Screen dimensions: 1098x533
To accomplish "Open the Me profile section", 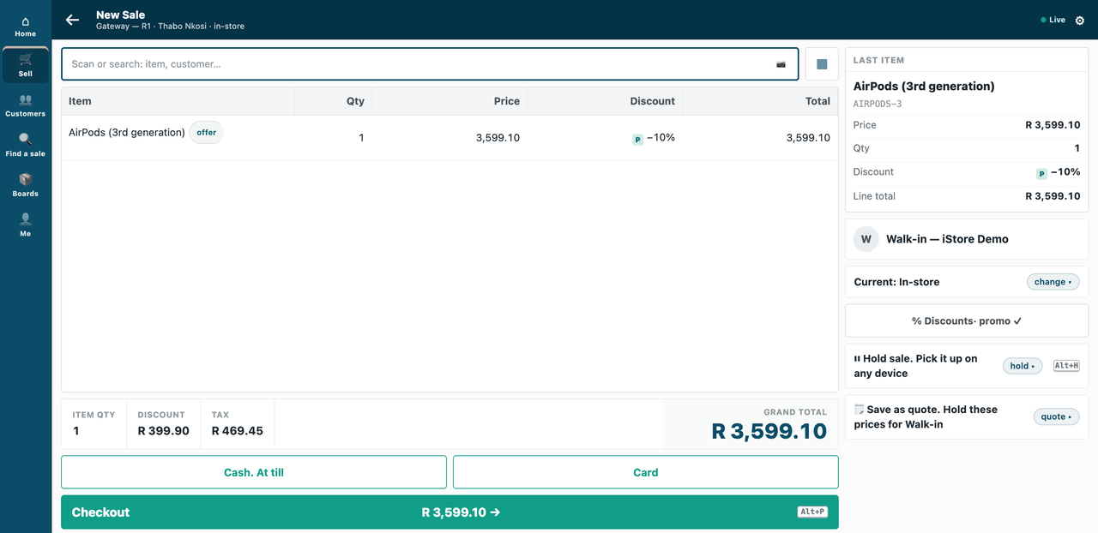I will point(26,225).
